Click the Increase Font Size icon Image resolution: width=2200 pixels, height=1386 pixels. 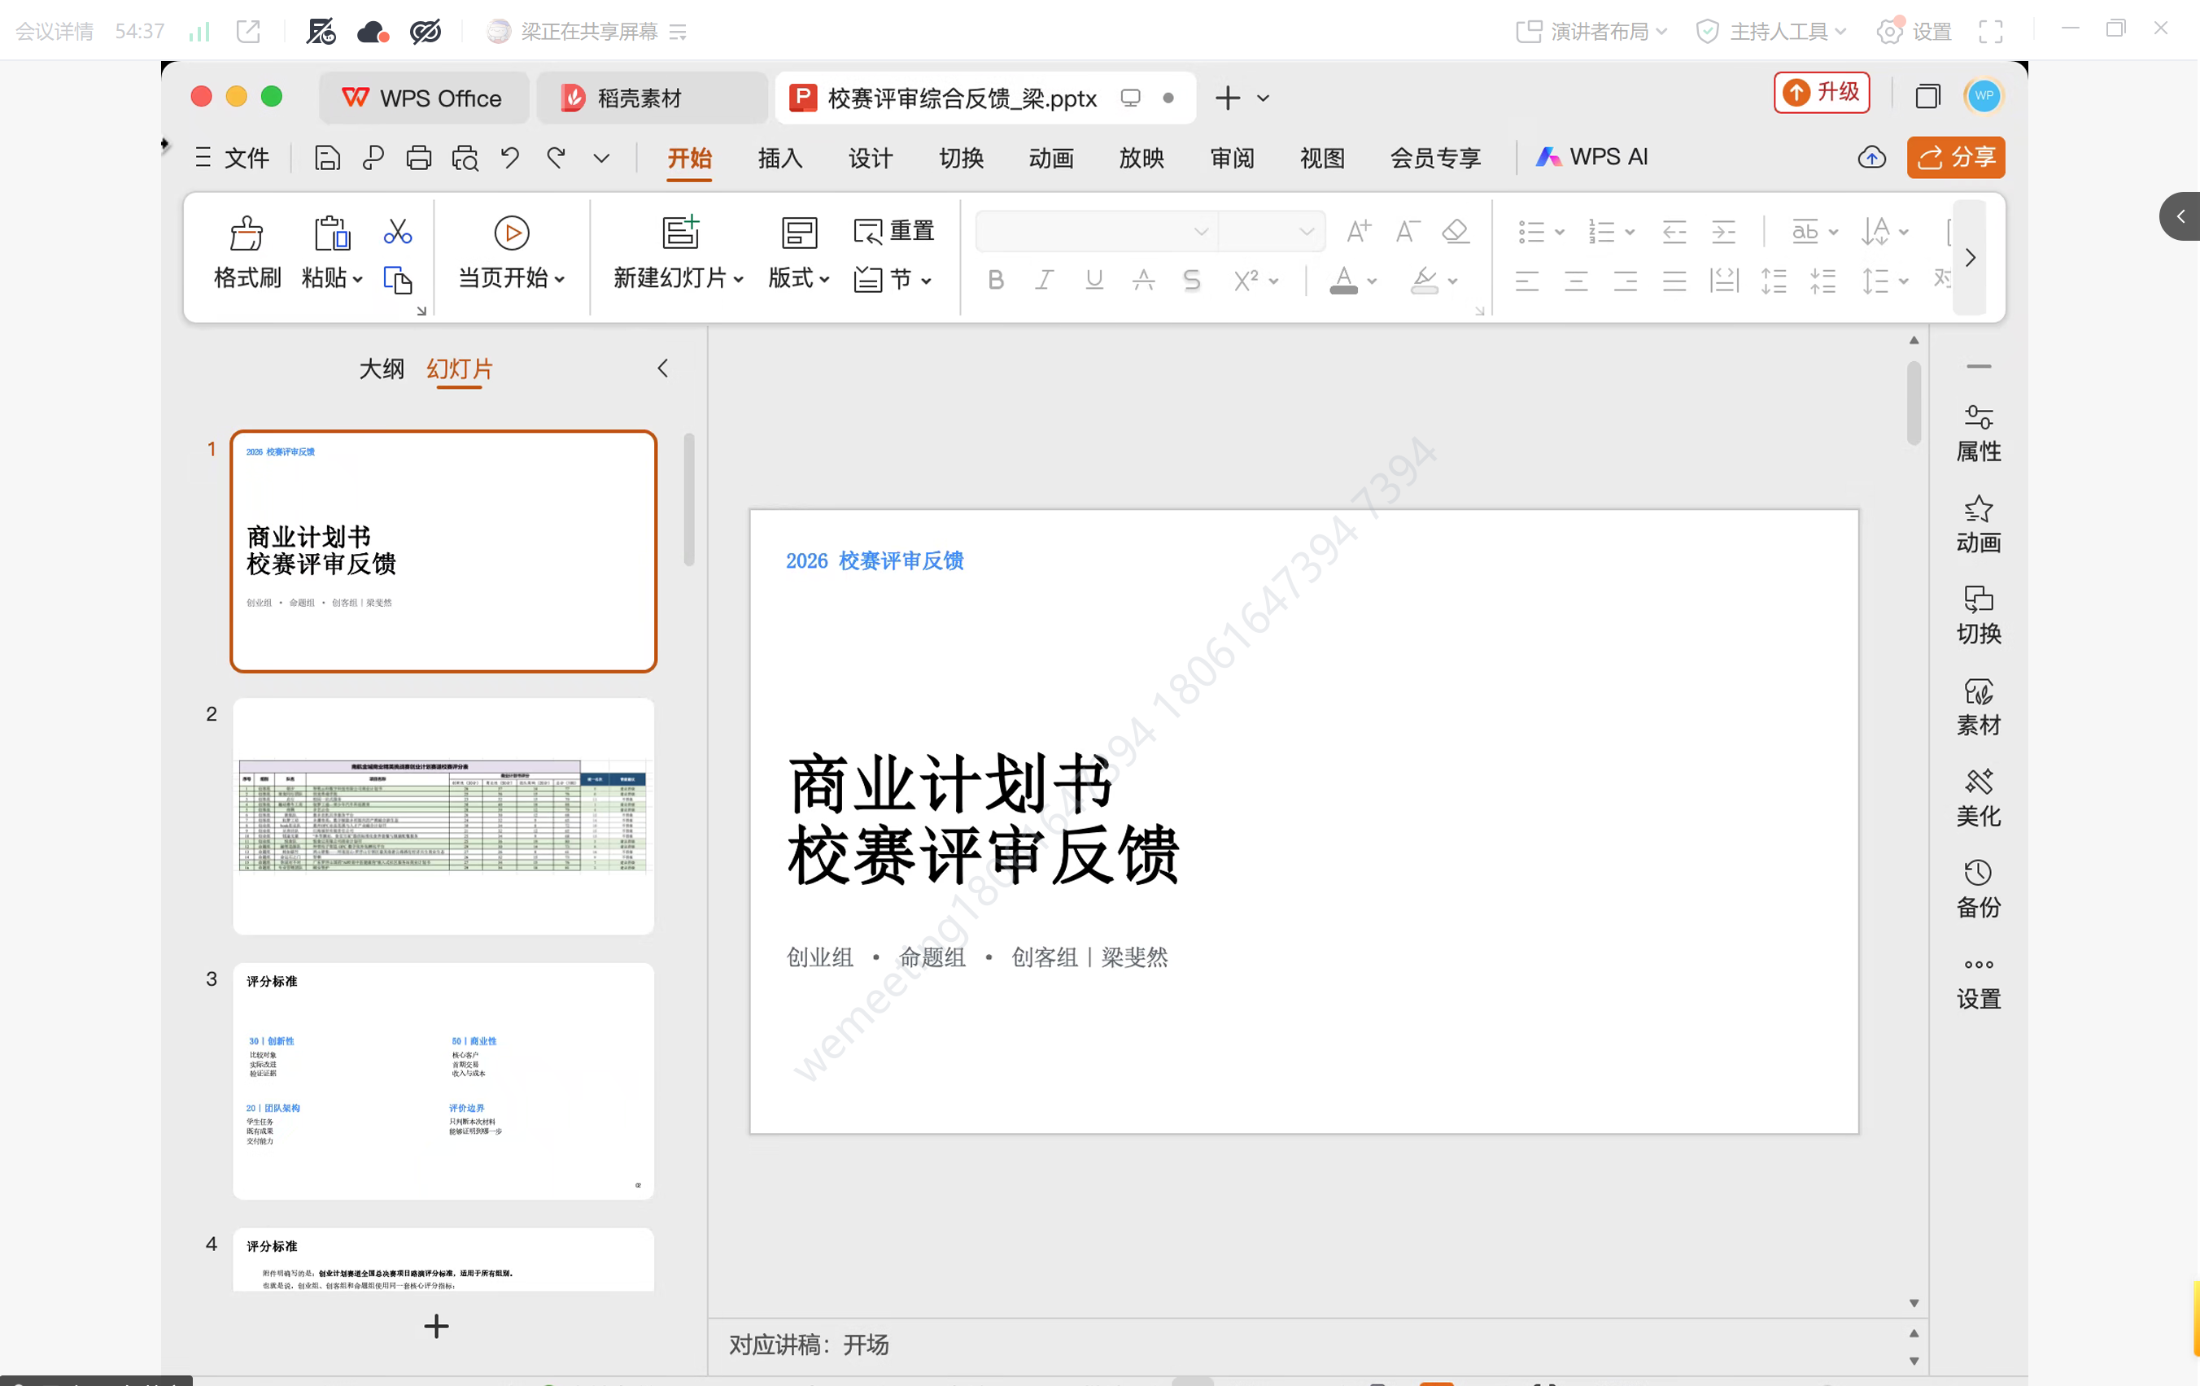(1359, 231)
